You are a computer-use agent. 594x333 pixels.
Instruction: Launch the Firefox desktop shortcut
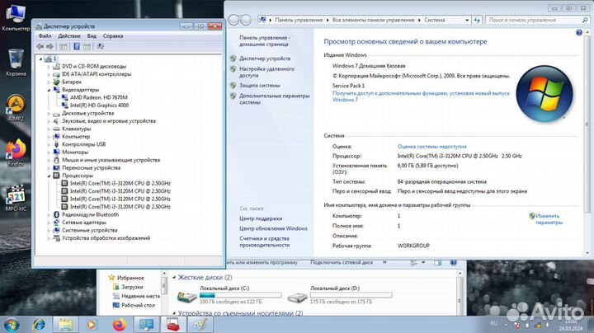pos(16,152)
